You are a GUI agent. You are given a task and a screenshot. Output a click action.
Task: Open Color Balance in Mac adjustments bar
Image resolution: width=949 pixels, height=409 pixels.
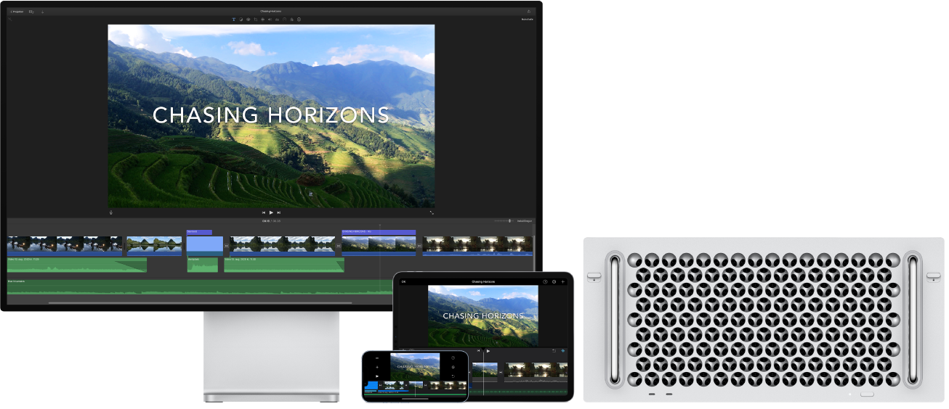tap(241, 20)
